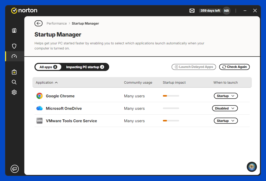Screen dimensions: 266x181
Task: Click the back arrow button
Action: point(39,23)
